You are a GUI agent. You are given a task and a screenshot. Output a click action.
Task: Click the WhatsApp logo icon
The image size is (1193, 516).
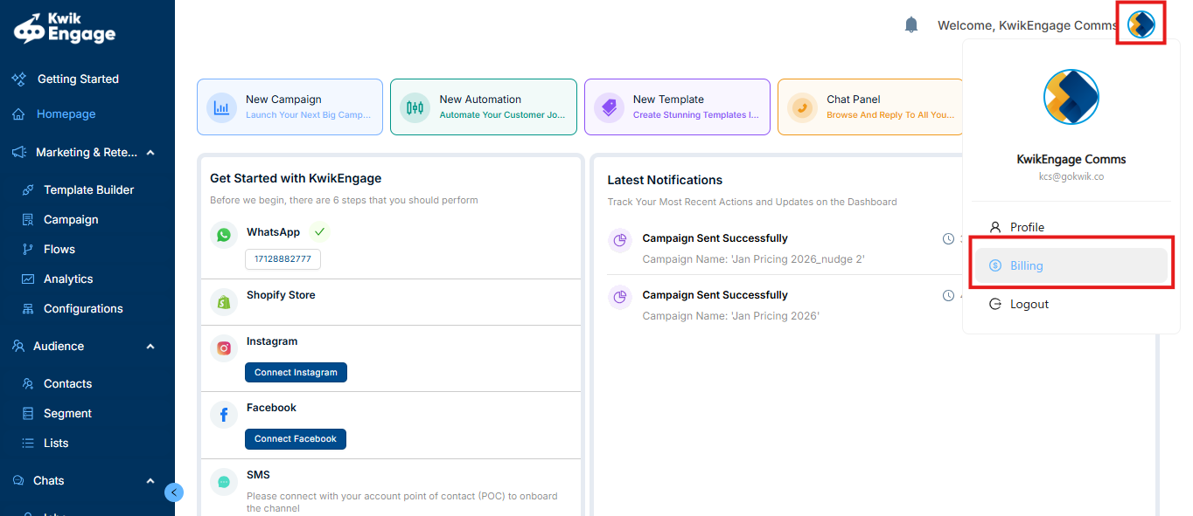tap(224, 235)
